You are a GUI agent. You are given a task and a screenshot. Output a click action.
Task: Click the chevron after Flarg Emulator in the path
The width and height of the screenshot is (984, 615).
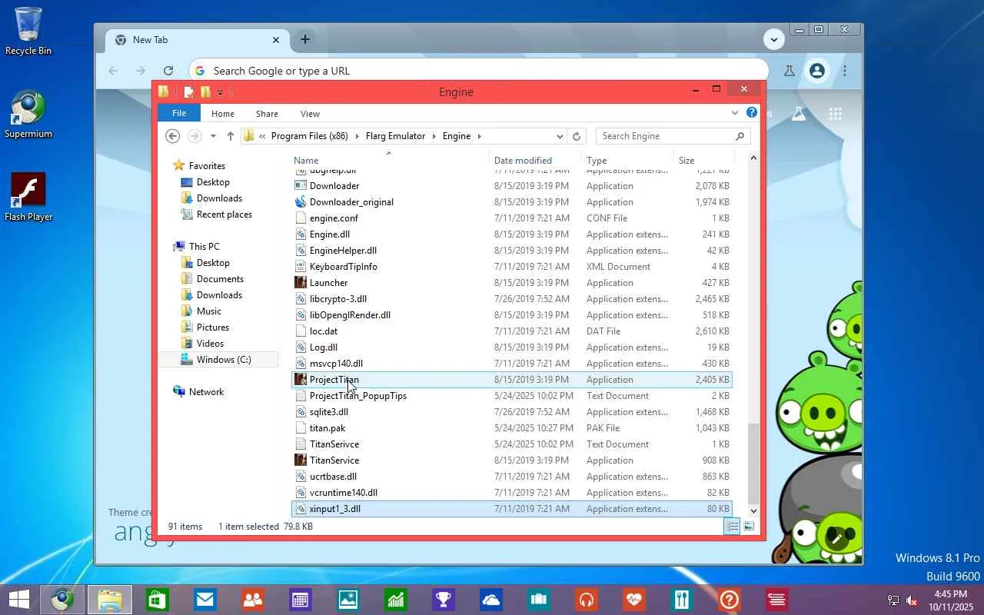tap(434, 136)
